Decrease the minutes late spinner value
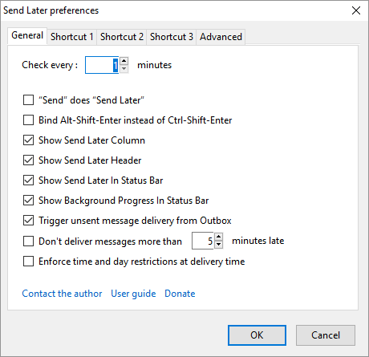 click(x=218, y=245)
